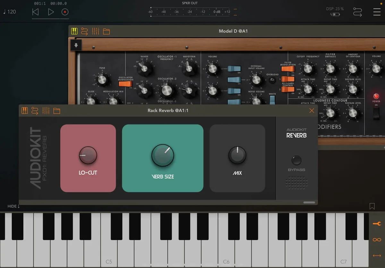Close the Rack Reverb window
Viewport: 385px width, 268px height.
[312, 111]
